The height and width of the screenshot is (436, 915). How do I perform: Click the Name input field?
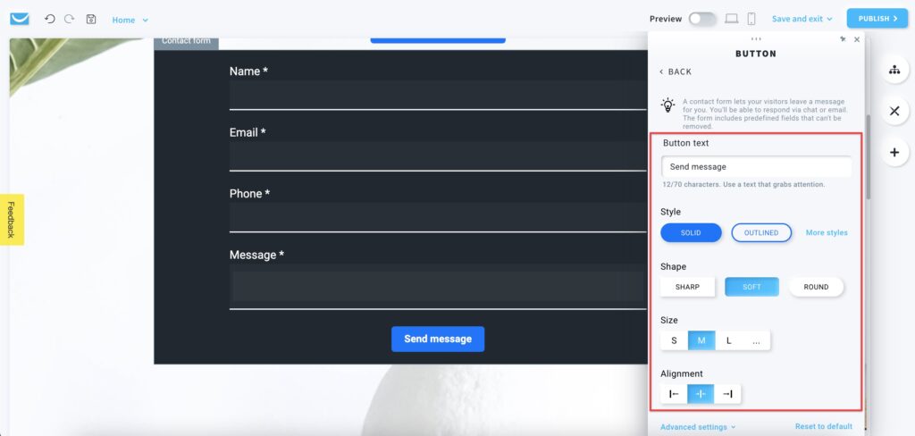click(x=438, y=95)
